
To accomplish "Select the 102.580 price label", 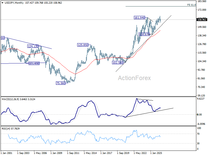I will (x=118, y=63).
